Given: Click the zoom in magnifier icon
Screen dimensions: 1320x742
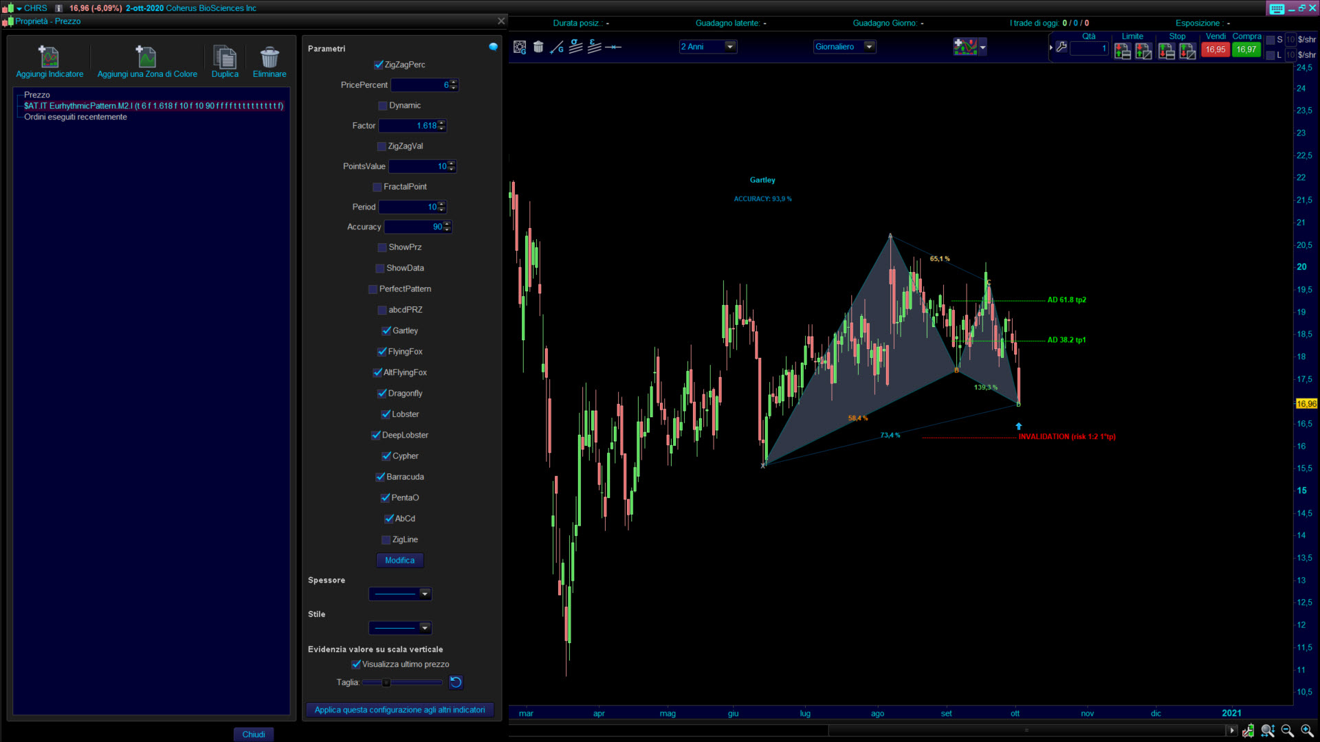Looking at the screenshot, I should 1307,730.
